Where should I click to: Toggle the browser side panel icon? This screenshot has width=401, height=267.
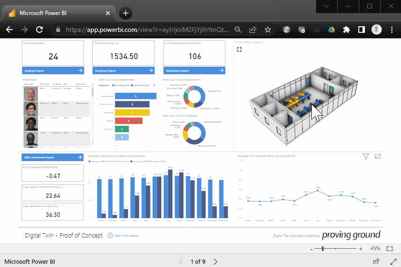[x=361, y=30]
